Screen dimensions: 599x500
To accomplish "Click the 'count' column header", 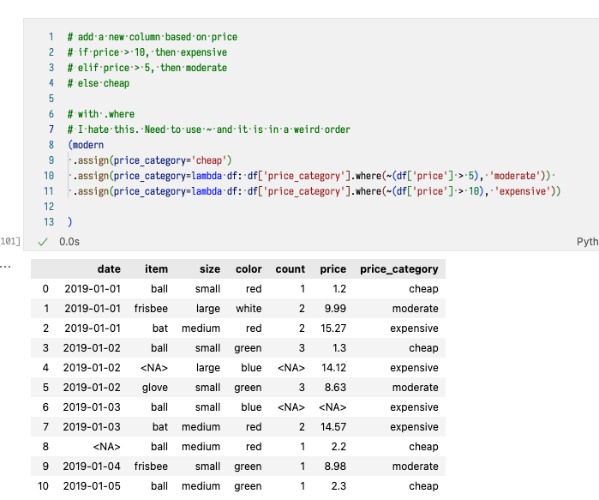I will tap(291, 269).
